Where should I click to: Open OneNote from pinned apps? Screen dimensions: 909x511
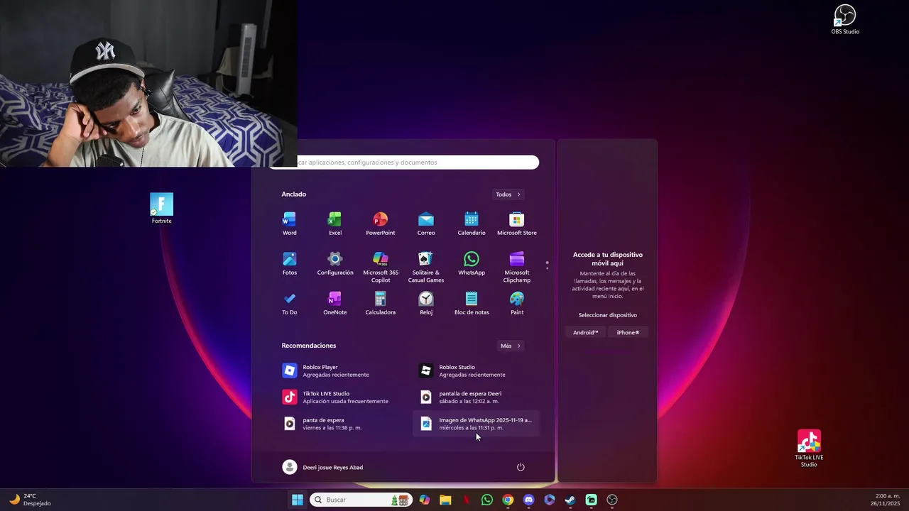(334, 303)
